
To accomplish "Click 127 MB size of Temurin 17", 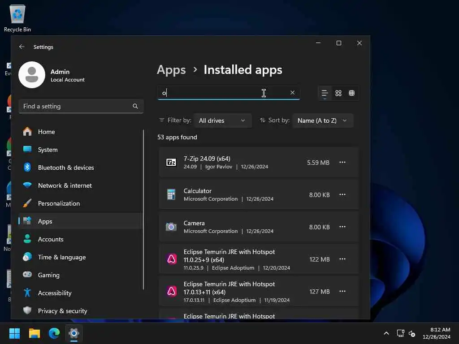I will pyautogui.click(x=319, y=292).
